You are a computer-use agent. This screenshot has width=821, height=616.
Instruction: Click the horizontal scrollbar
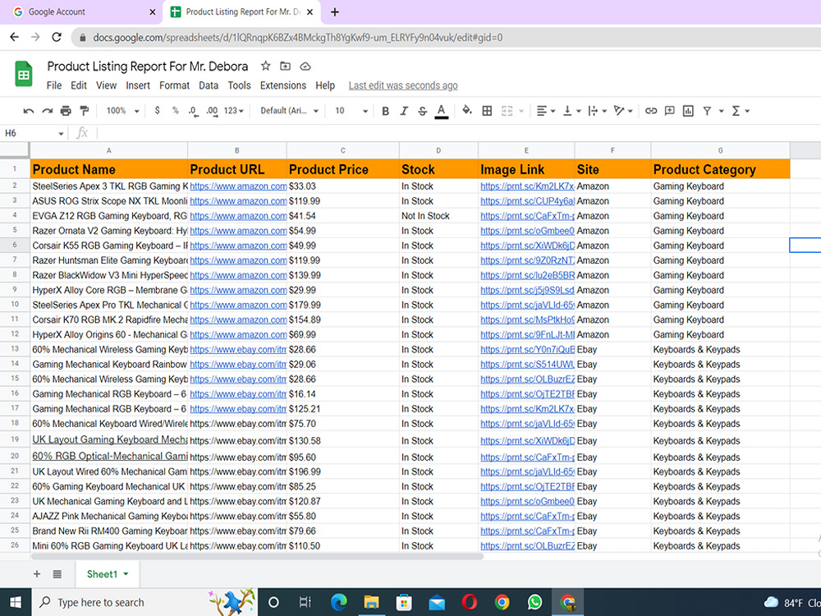[258, 556]
